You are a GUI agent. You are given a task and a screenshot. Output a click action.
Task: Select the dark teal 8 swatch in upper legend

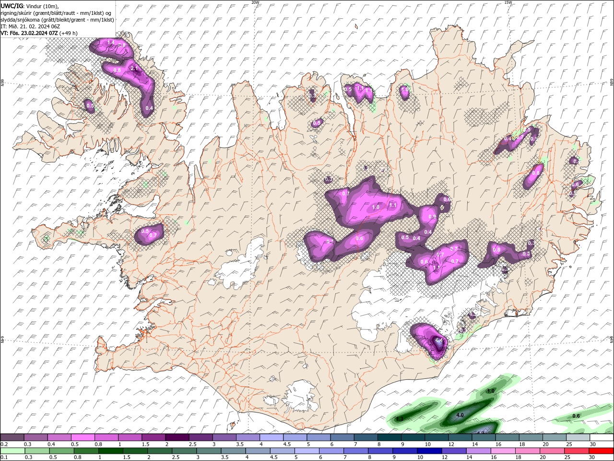pyautogui.click(x=389, y=437)
